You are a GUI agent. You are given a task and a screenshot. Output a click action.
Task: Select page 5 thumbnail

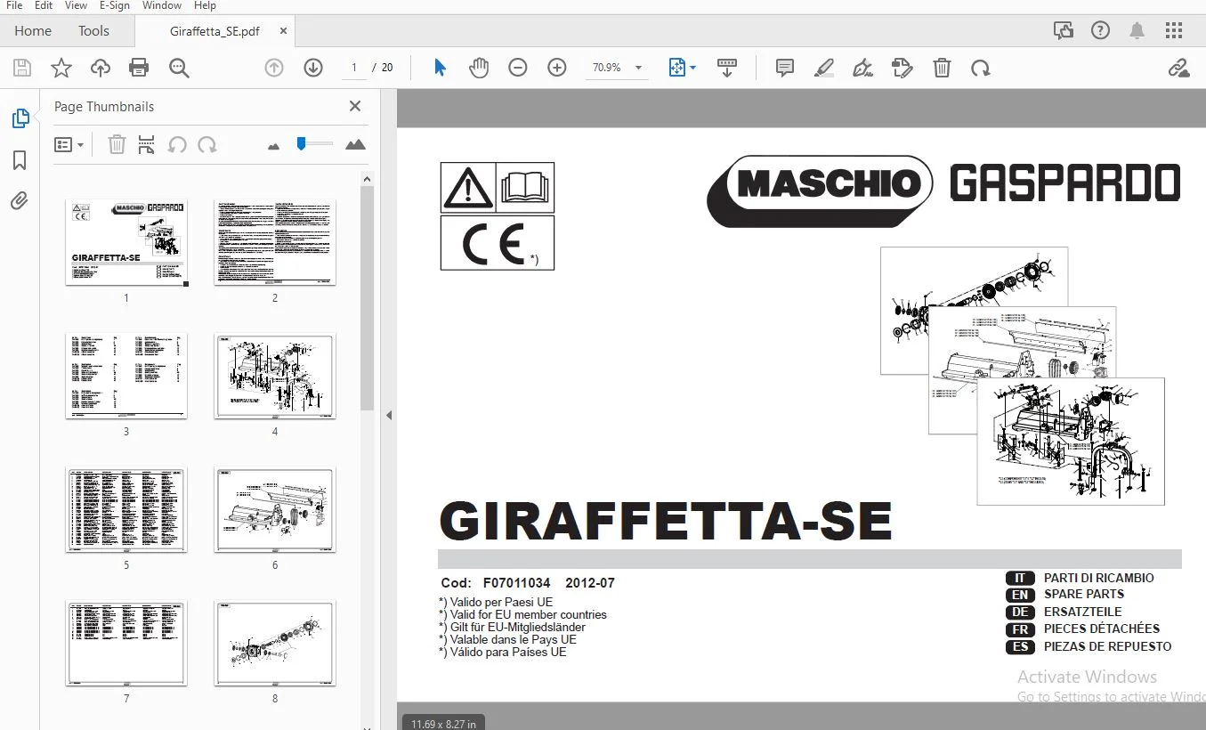[126, 510]
